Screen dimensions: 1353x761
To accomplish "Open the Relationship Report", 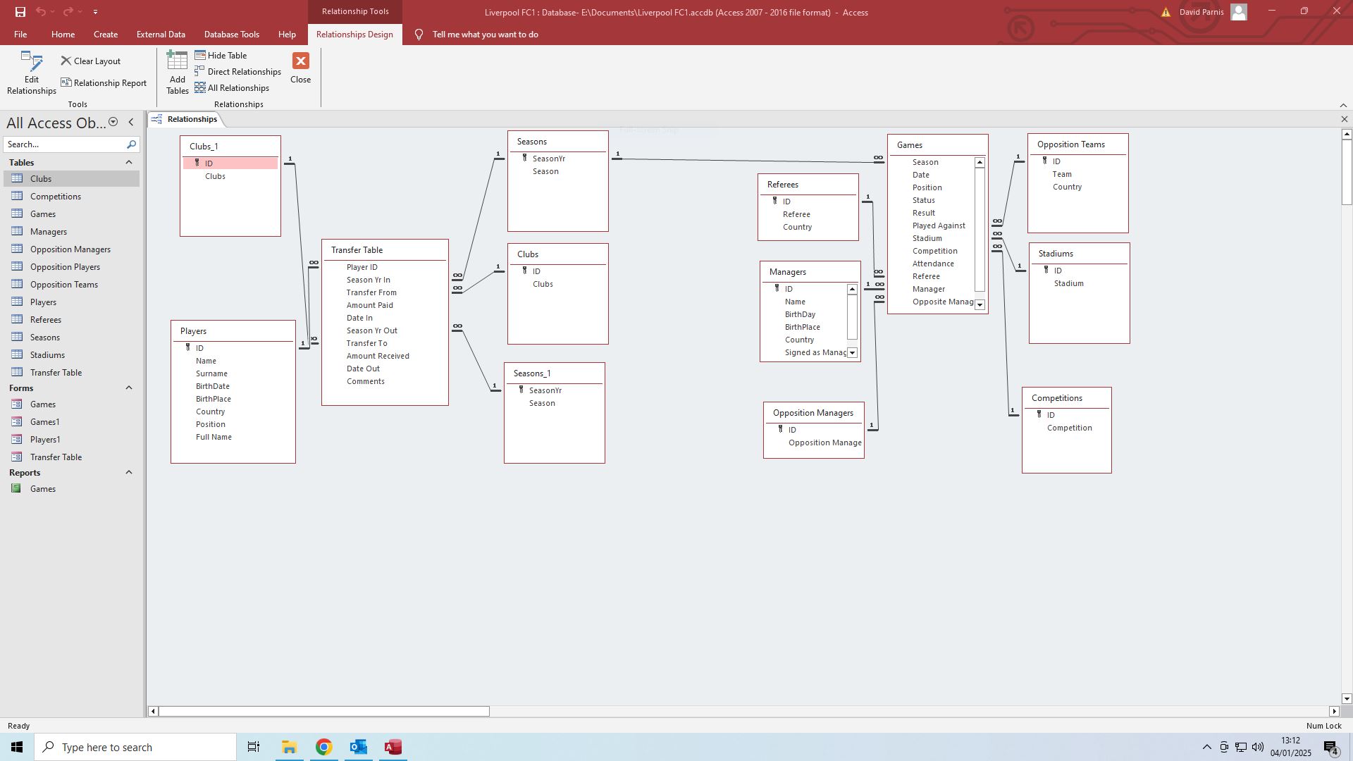I will (104, 83).
